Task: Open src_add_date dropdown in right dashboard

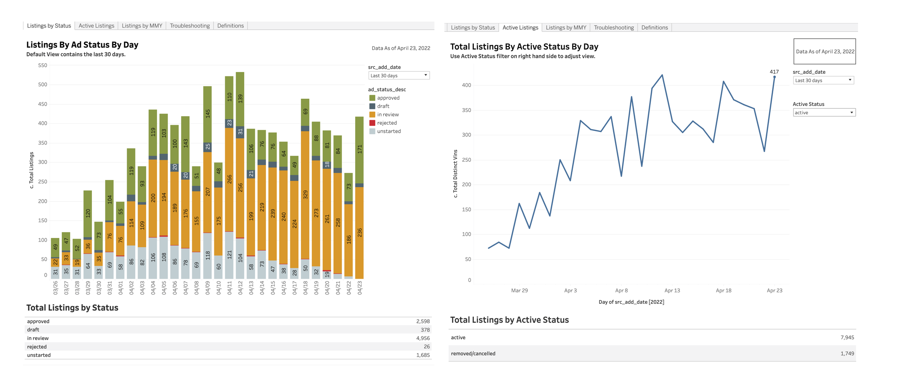Action: (824, 80)
